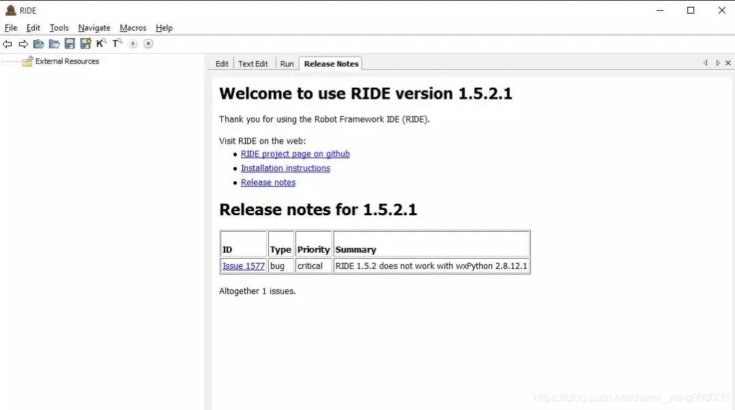
Task: Click the Summary column header
Action: [432, 244]
